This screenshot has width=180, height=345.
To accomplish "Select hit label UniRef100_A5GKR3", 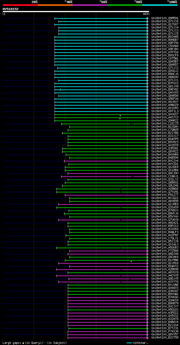I will click(x=165, y=248).
